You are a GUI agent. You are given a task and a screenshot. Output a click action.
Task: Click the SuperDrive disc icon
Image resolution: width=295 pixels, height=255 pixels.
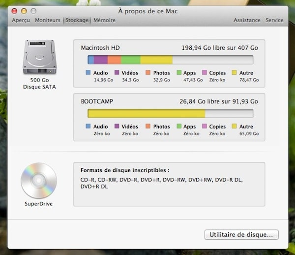[x=39, y=181]
